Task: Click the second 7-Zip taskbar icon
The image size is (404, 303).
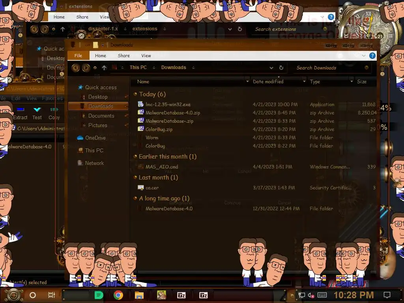Action: (203, 295)
